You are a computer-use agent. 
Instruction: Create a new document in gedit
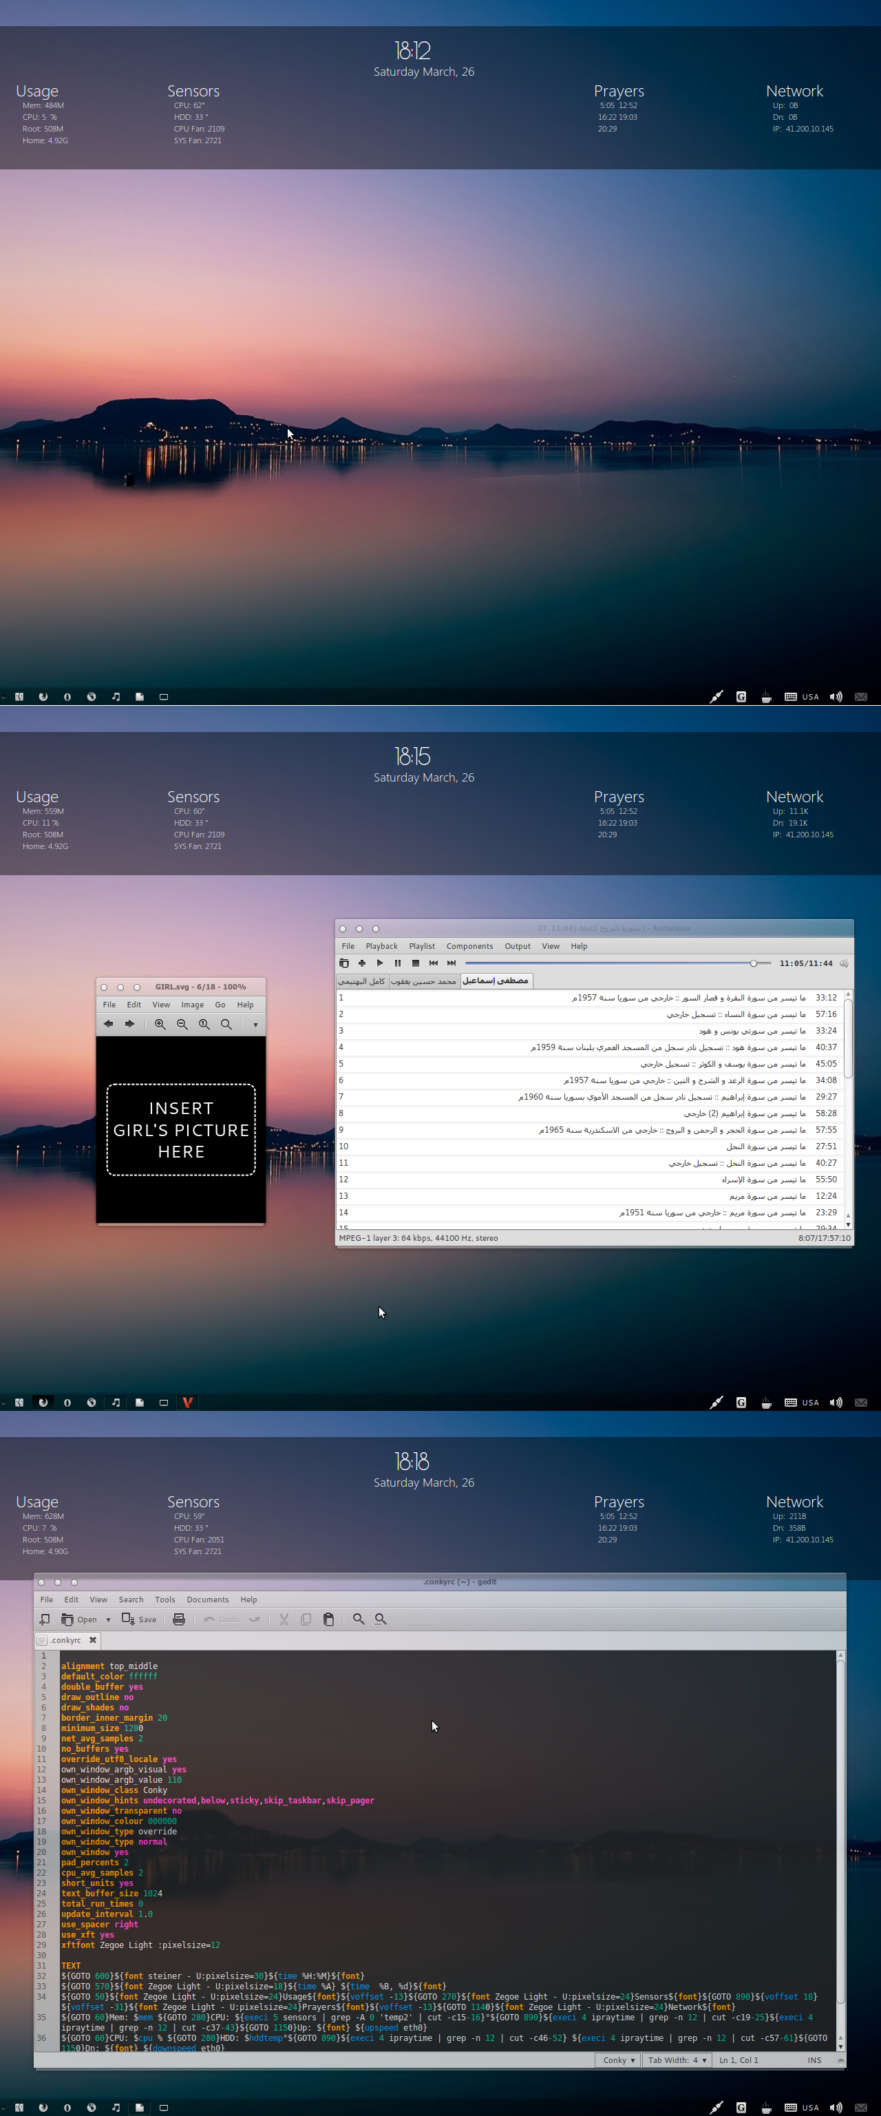tap(44, 1619)
